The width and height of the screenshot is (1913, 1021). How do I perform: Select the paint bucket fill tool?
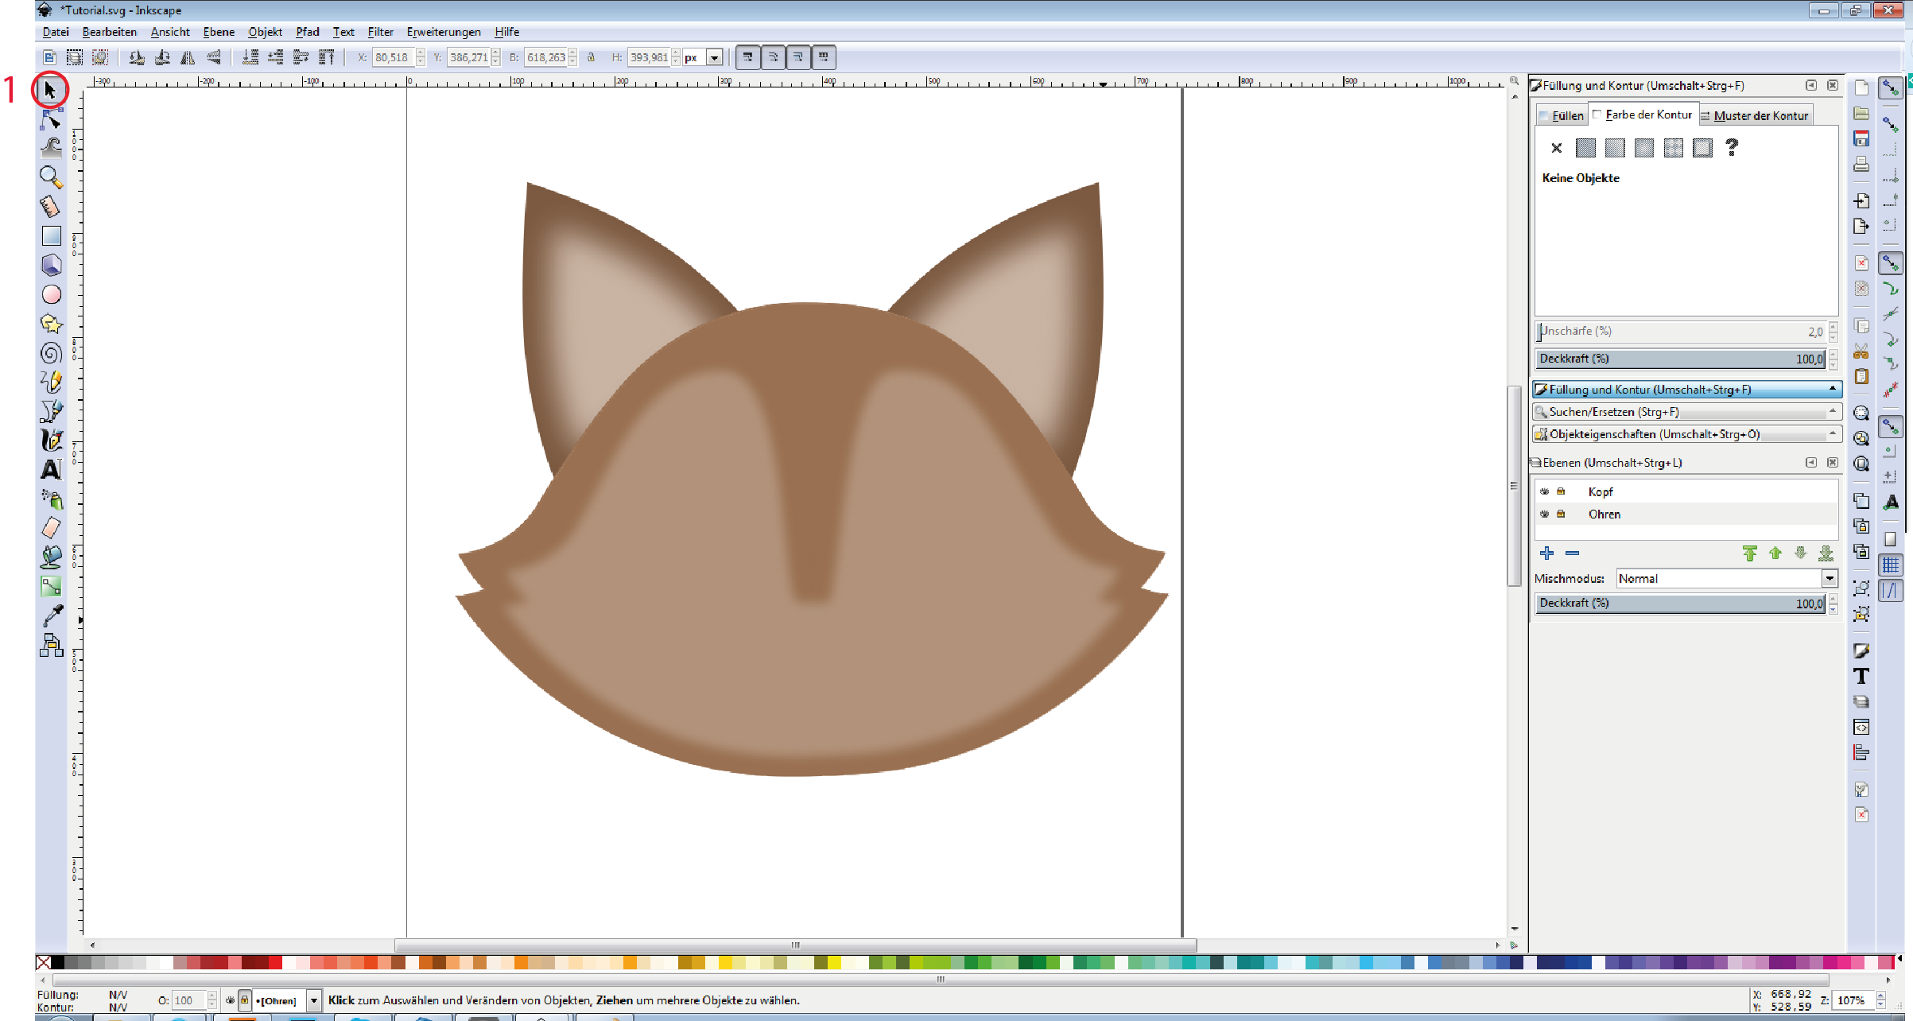tap(51, 557)
